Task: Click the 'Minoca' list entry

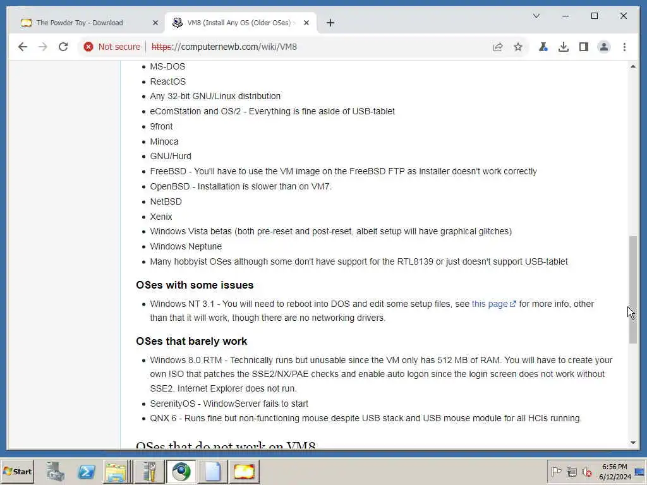Action: pyautogui.click(x=164, y=142)
